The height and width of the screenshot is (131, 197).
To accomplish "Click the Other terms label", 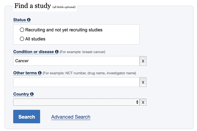I will [25, 73].
